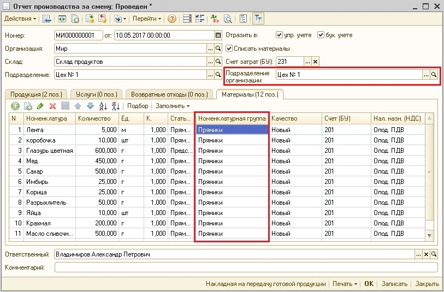Click the unpost document icon with red arrow
The height and width of the screenshot is (292, 444).
(102, 19)
